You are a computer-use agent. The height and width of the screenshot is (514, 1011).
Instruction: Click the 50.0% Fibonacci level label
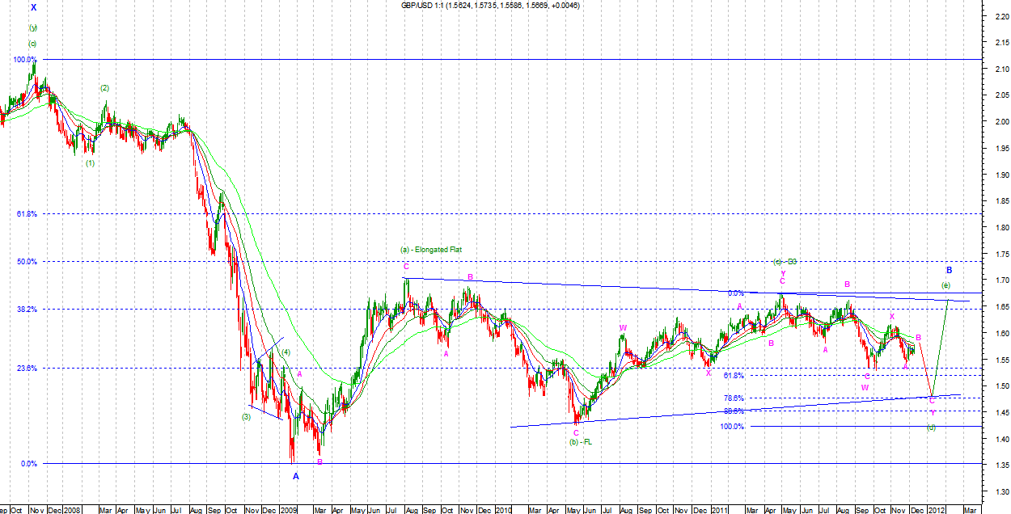pyautogui.click(x=24, y=262)
